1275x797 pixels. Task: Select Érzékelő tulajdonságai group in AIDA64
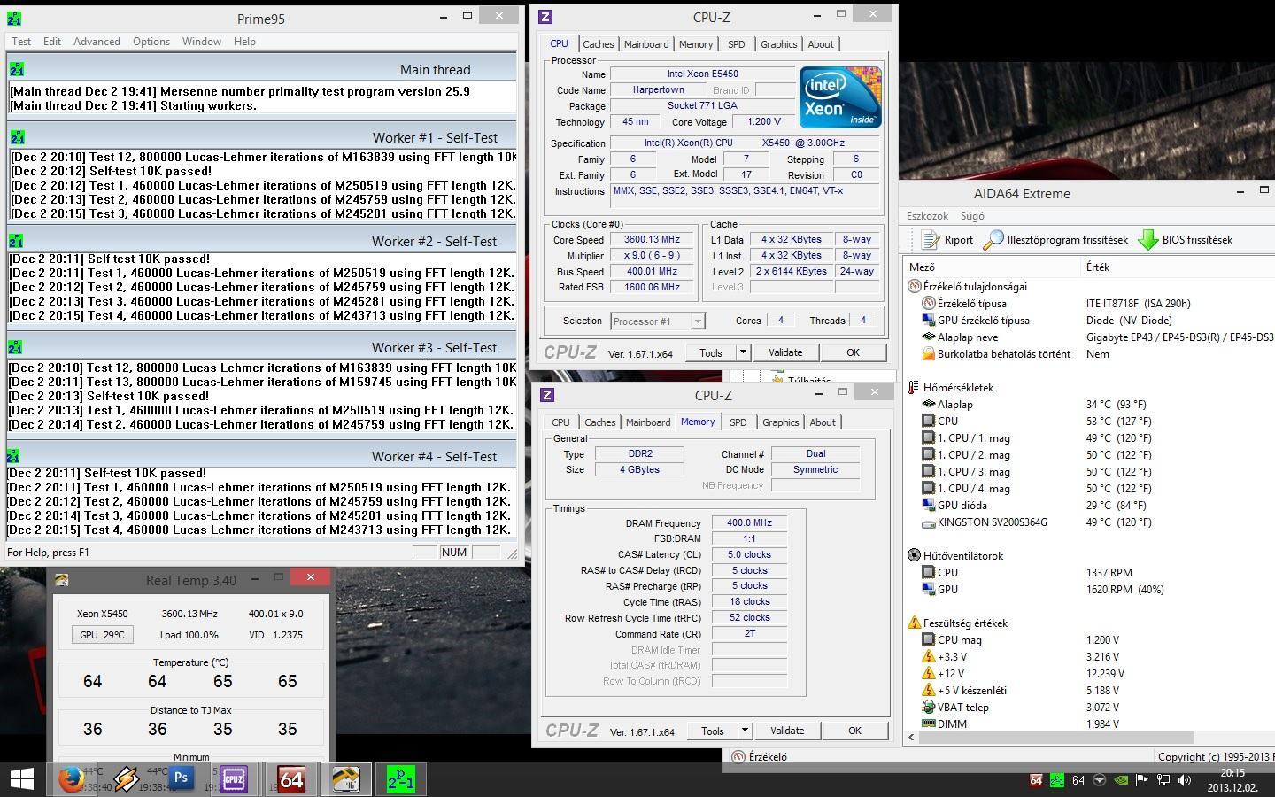click(975, 287)
